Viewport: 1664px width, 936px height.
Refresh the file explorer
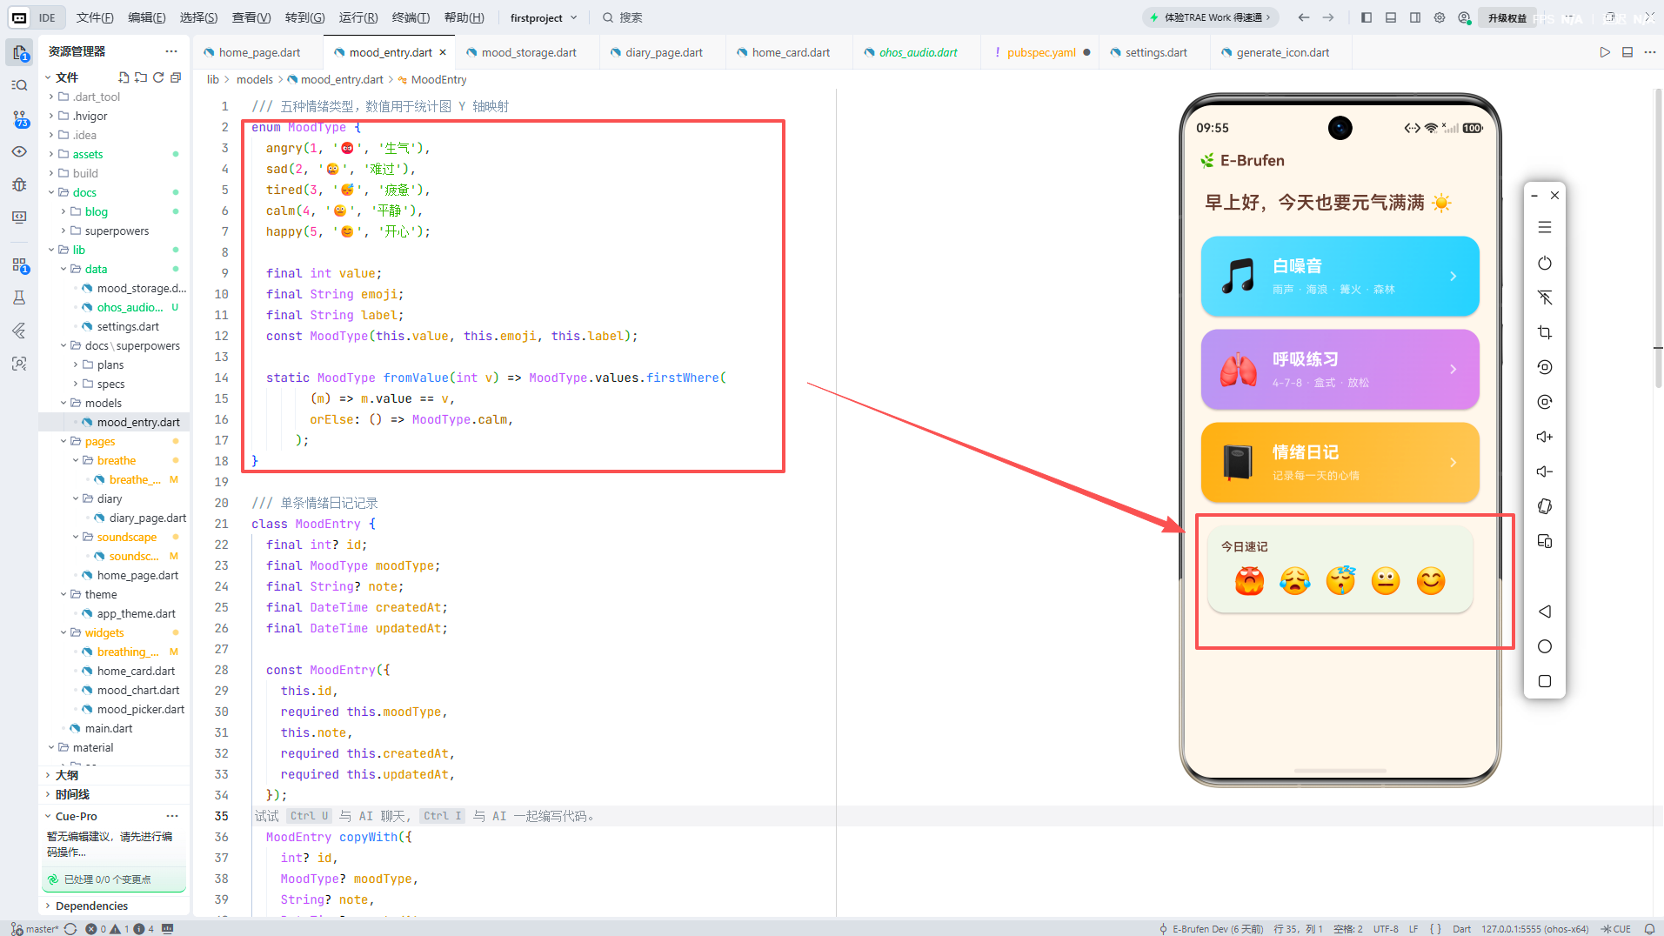158,77
